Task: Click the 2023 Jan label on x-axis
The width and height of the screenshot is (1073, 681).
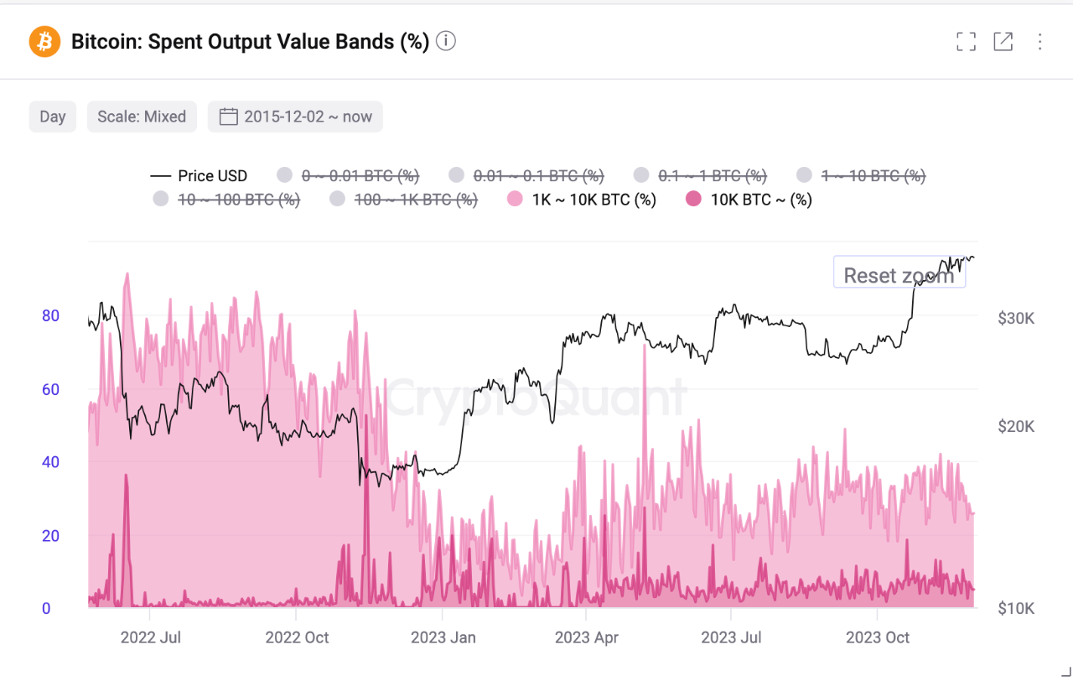Action: point(443,637)
